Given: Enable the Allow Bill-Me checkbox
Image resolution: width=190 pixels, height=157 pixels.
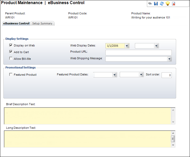Looking at the screenshot, I should tap(11, 58).
